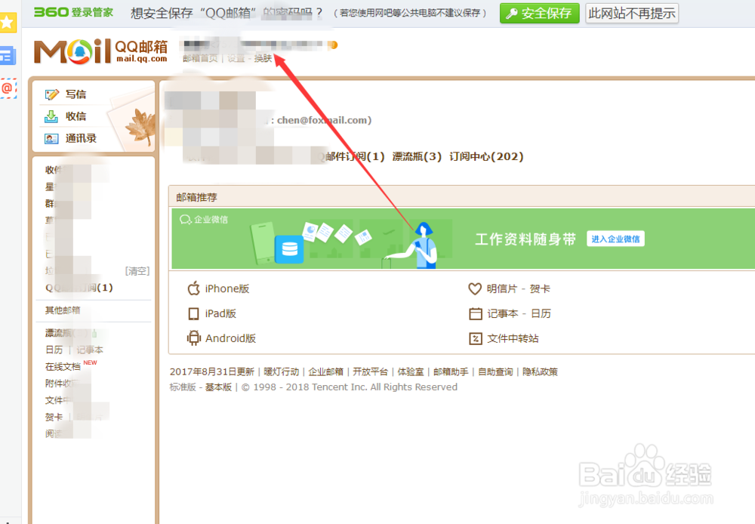Open 其他邮箱 in the sidebar
This screenshot has width=755, height=524.
63,310
